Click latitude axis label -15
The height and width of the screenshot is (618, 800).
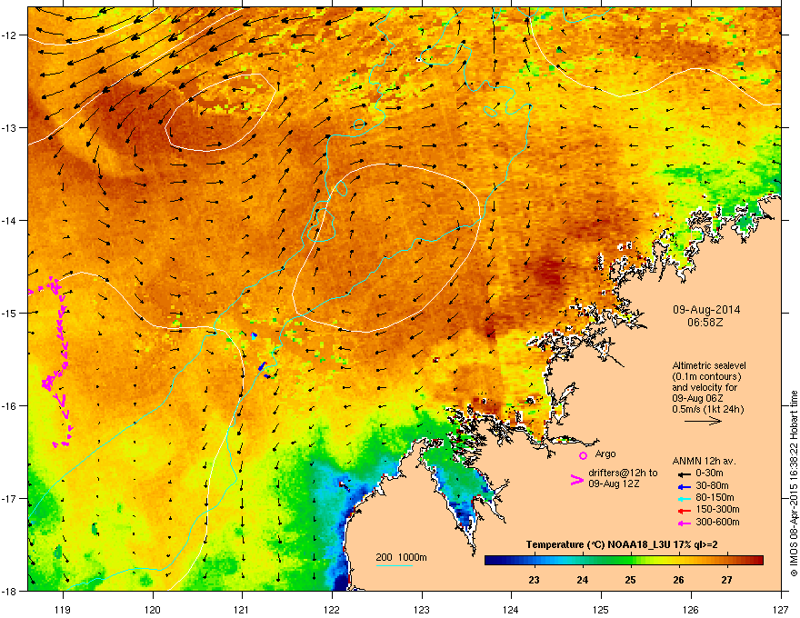(9, 313)
